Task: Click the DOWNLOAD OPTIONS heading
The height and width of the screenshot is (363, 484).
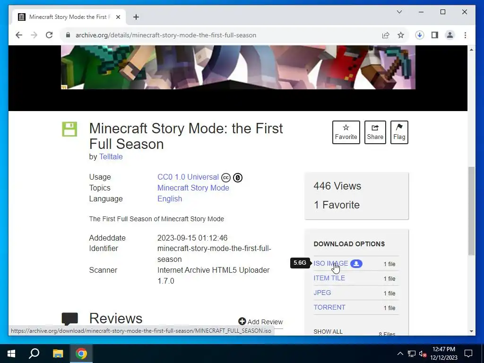Action: tap(349, 244)
